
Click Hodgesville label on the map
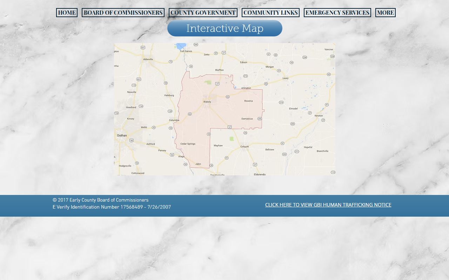coord(125,166)
